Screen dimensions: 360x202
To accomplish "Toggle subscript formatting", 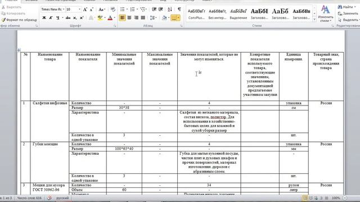I will 75,17.
